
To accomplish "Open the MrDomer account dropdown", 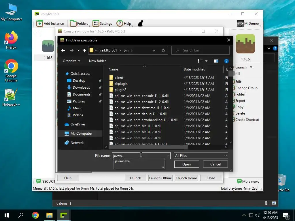I will 249,24.
